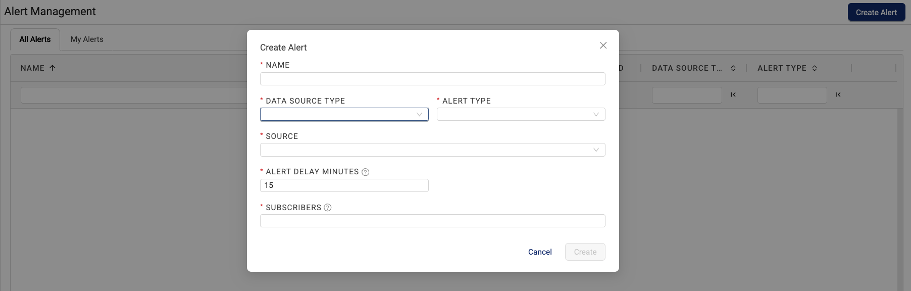
Task: Open the Alert Type dropdown in dialog
Action: 521,115
